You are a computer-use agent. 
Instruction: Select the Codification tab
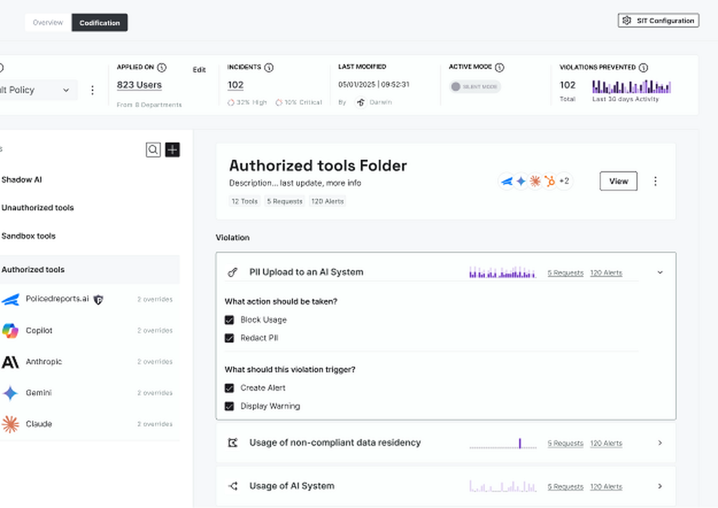coord(99,23)
